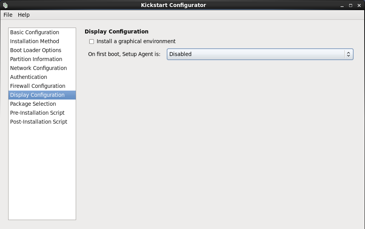Open the Help menu
Viewport: 365px width, 229px height.
click(x=24, y=15)
